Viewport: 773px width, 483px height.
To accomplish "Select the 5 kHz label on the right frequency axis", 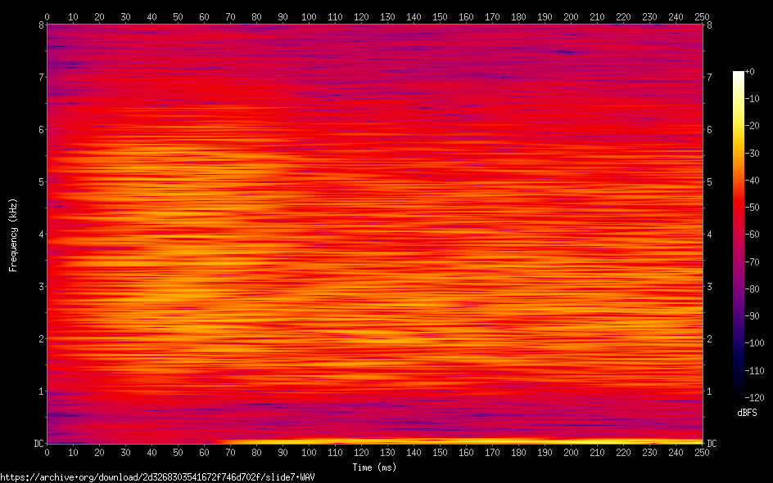I will point(709,181).
